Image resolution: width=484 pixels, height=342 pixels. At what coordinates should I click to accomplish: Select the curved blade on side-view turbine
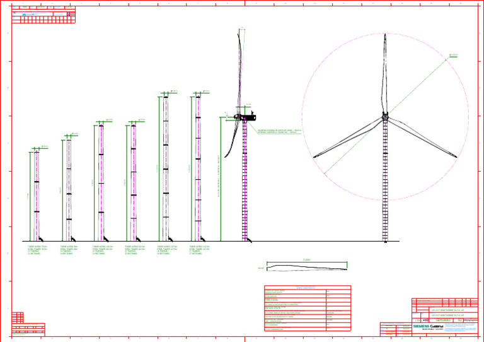pos(232,139)
